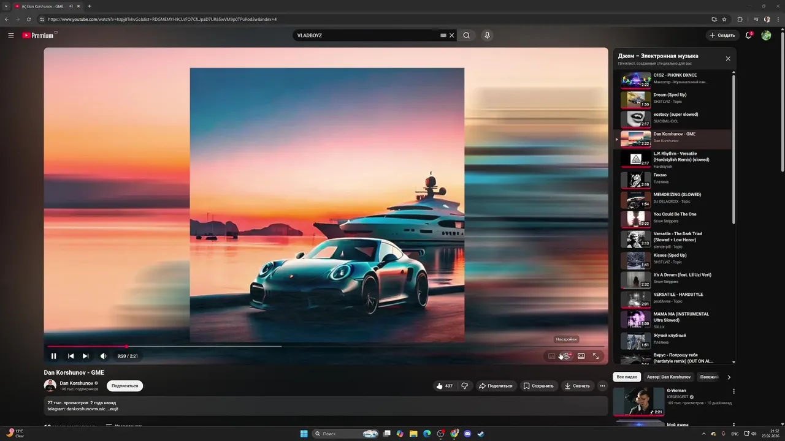Screen dimensions: 785x441
Task: Pause the video playback
Action: (53, 356)
